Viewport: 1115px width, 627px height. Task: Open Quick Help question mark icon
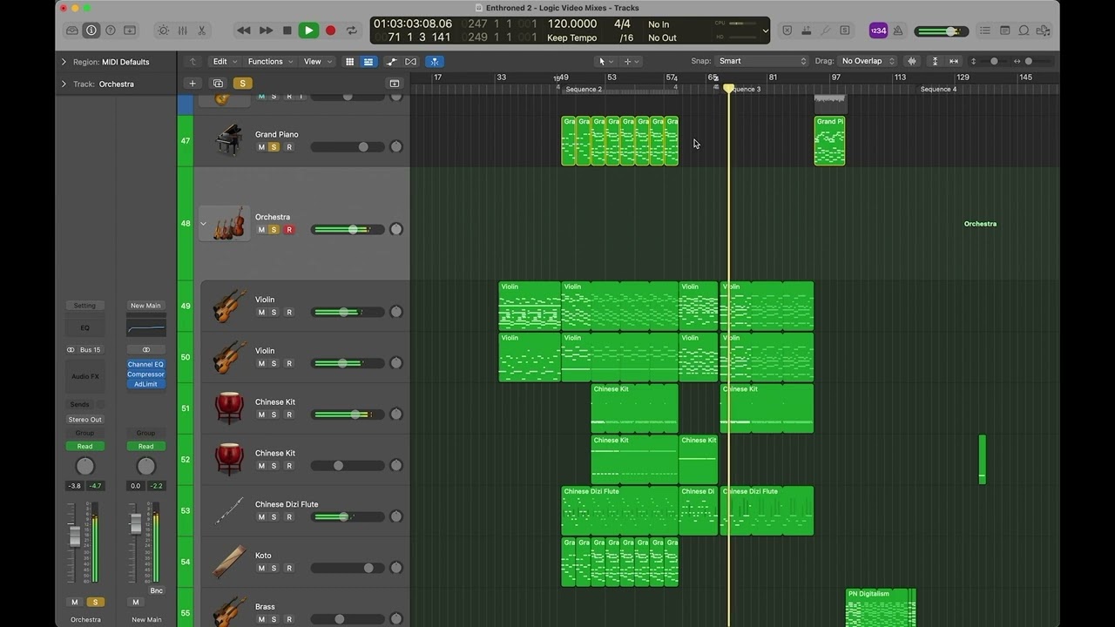tap(111, 30)
